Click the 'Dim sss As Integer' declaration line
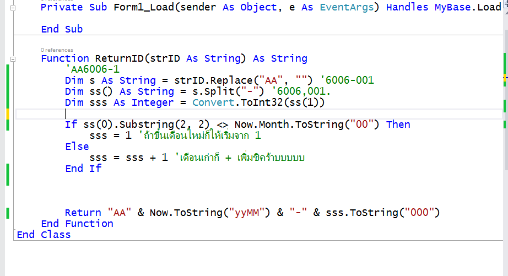The width and height of the screenshot is (508, 276). [194, 102]
